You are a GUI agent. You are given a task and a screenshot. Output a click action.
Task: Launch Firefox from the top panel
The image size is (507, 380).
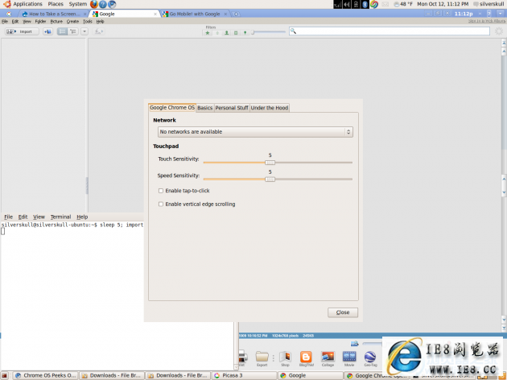coord(94,4)
